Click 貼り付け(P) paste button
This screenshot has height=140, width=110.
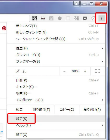click(92, 109)
